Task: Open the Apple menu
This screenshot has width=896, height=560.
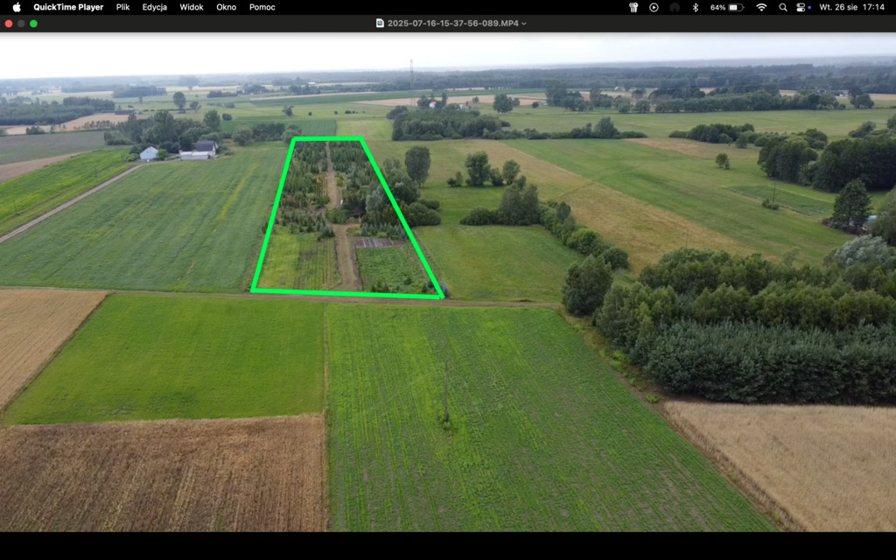Action: pos(16,7)
